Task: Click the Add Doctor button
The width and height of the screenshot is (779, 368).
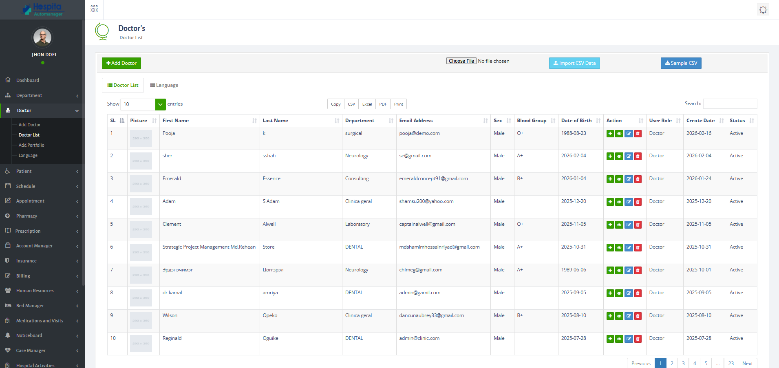Action: click(121, 63)
